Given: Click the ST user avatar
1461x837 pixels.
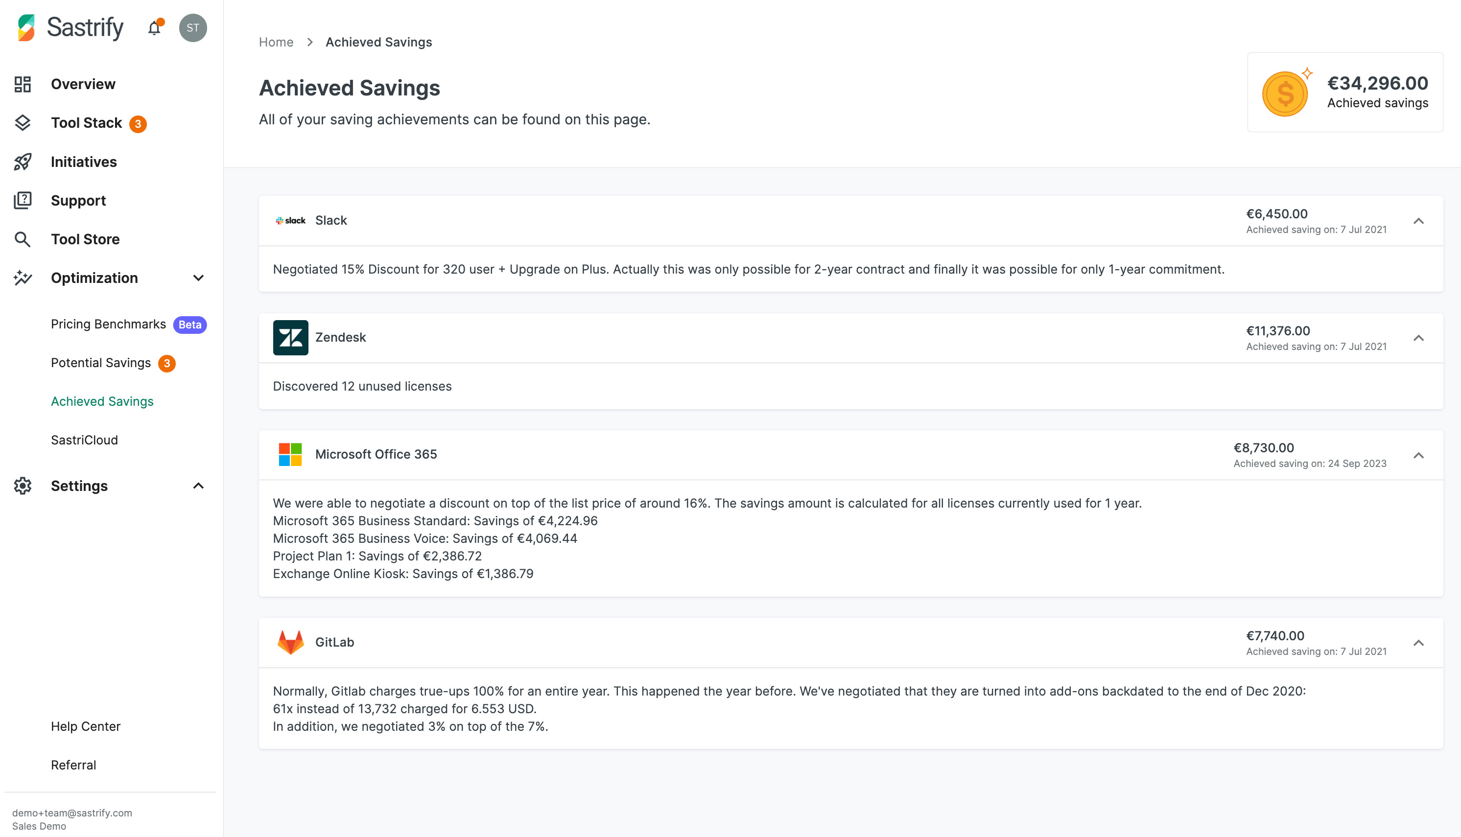Looking at the screenshot, I should click(x=192, y=27).
